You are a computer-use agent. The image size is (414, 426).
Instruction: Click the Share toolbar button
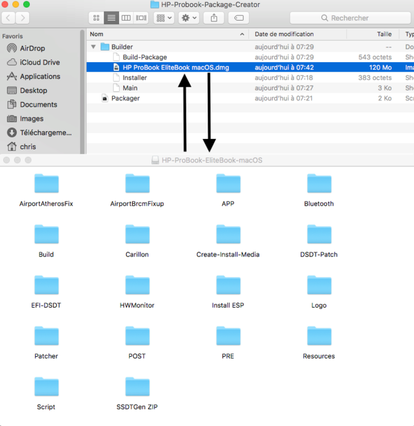214,18
